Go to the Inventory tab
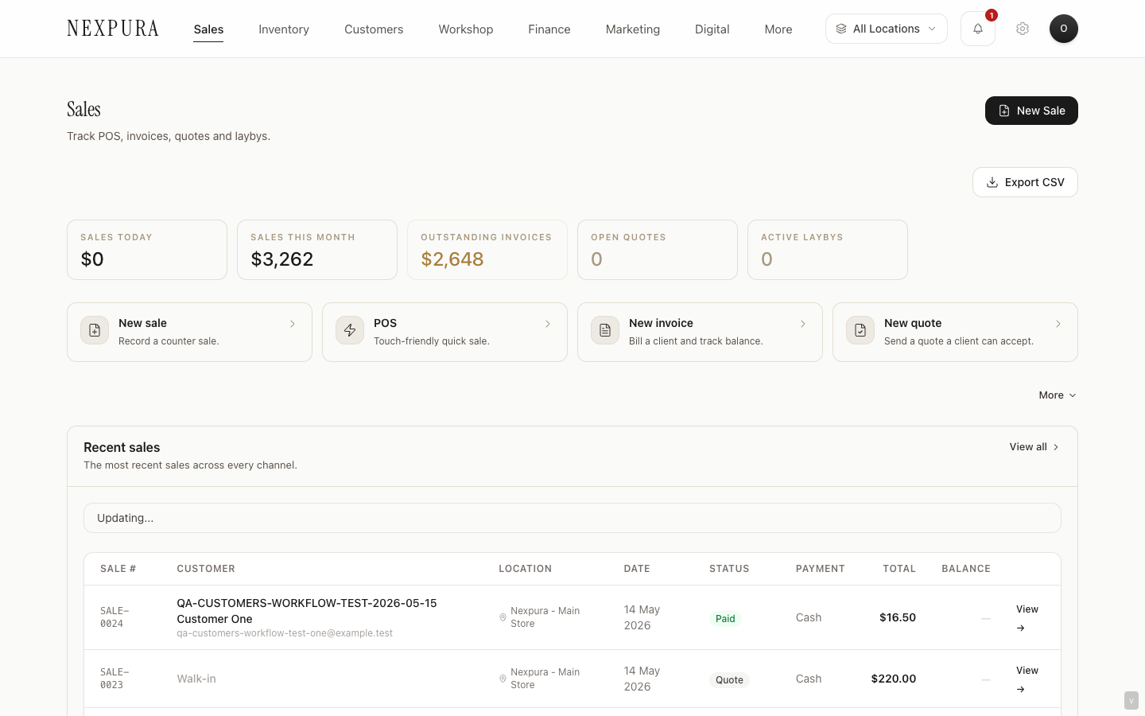 click(x=284, y=29)
